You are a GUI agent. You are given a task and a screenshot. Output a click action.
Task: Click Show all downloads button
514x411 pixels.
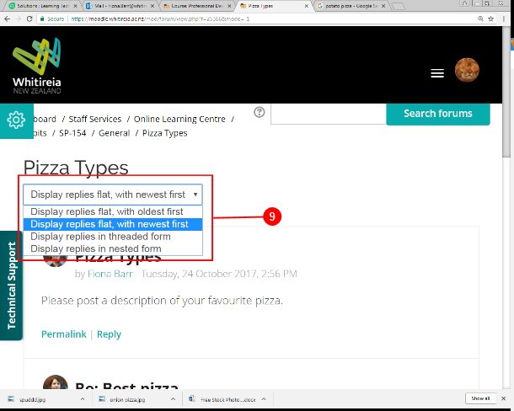[480, 398]
